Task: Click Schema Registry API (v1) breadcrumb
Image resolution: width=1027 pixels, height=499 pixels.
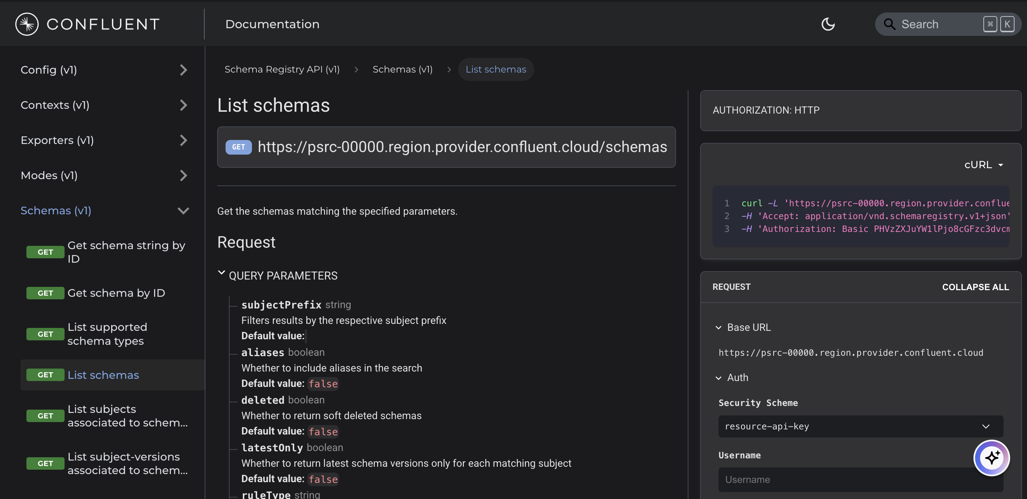Action: pos(282,69)
